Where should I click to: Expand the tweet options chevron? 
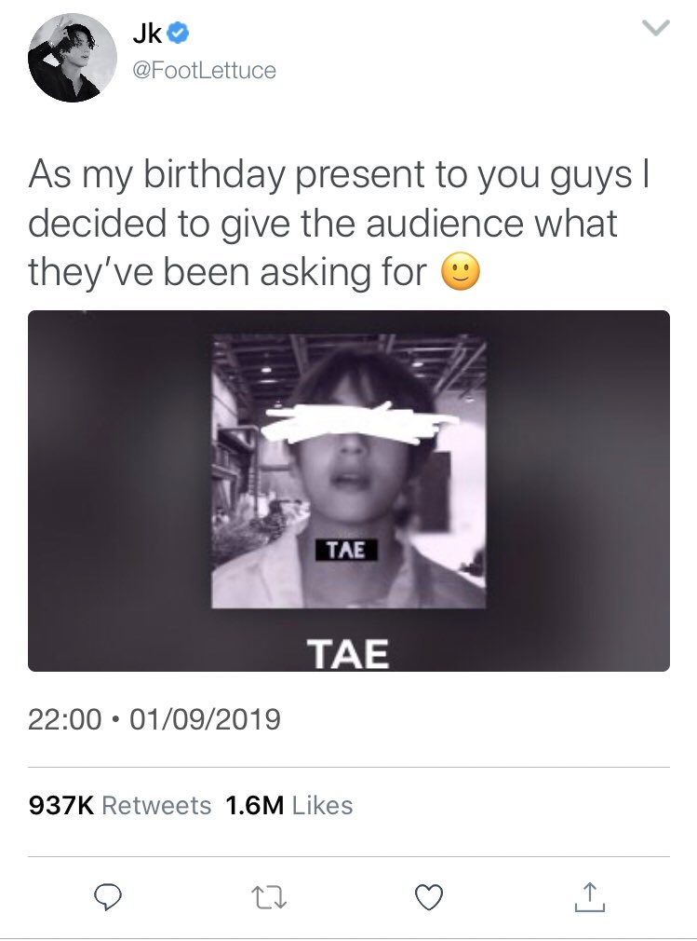[655, 28]
